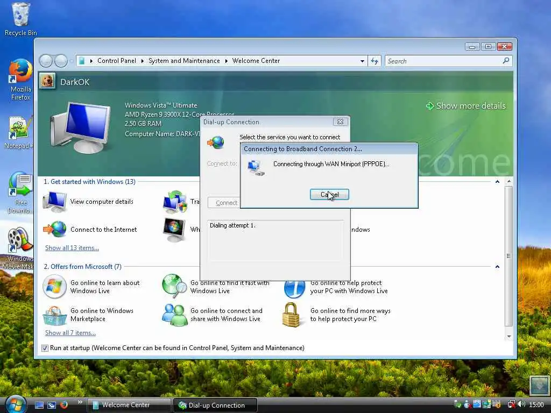Toggle the Run at startup checkbox
The image size is (551, 413).
(x=45, y=348)
